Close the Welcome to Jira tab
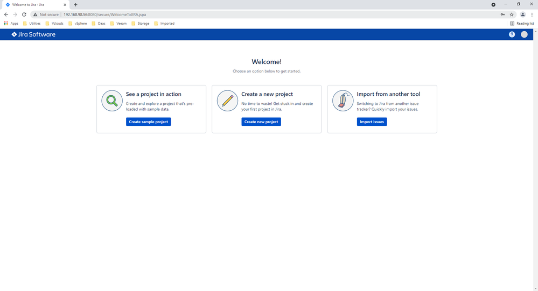 [x=65, y=5]
